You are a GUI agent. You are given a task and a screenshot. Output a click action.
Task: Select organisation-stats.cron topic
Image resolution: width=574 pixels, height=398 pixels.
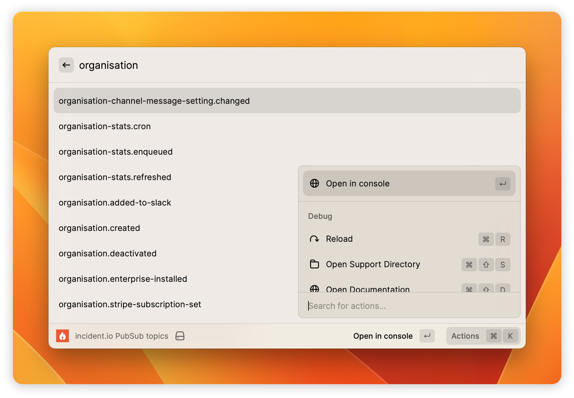(105, 126)
